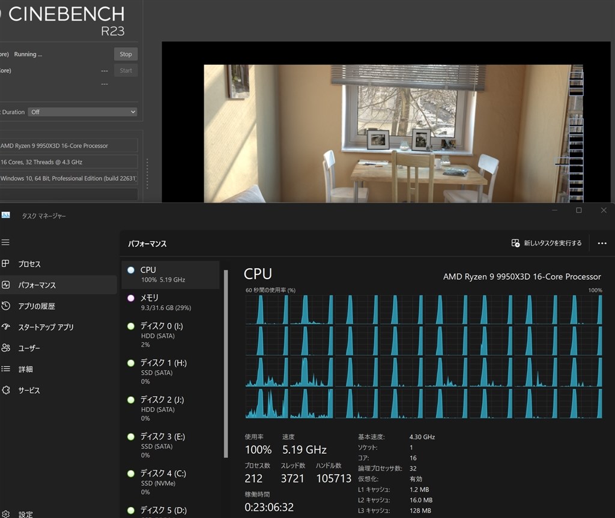
Task: Click the 論理プロセッサ数 value 32
Action: [413, 469]
